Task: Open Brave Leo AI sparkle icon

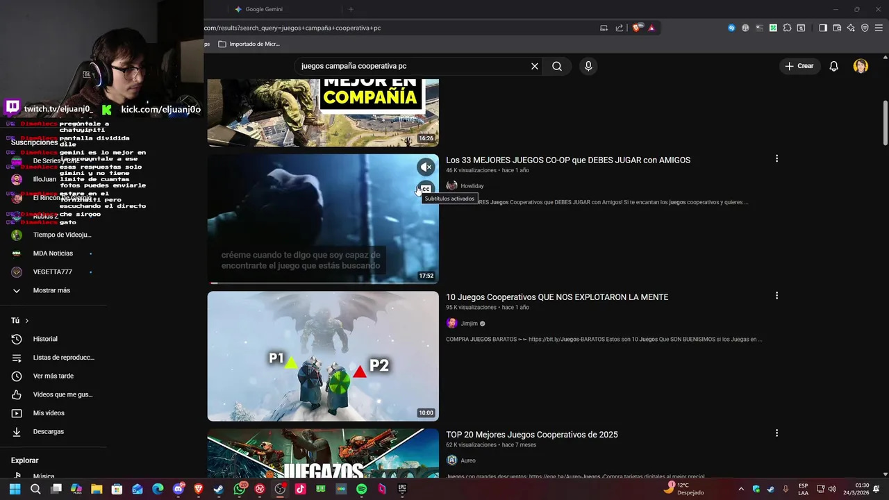Action: (851, 28)
